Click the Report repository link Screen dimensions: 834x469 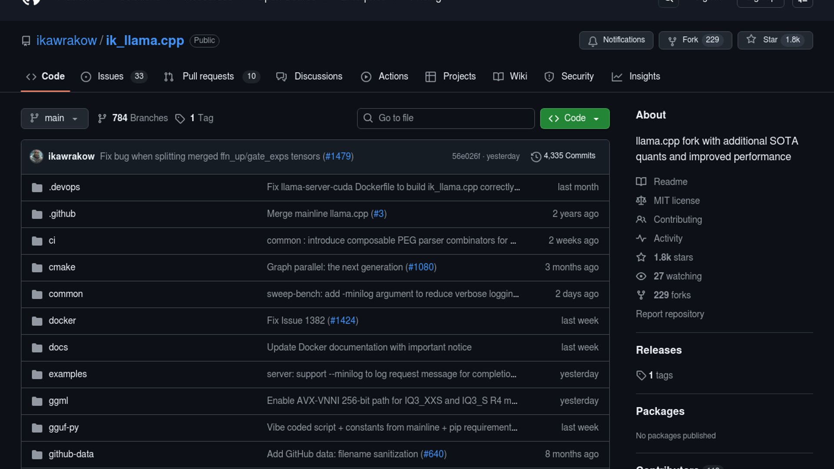(669, 314)
